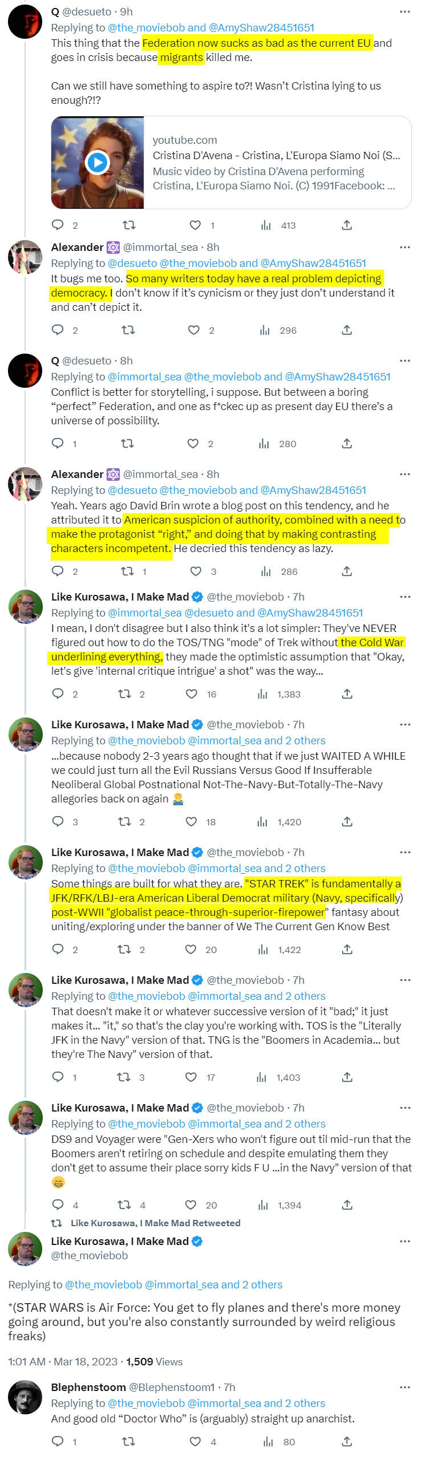
Task: Open more menu on the STAR WARS tweet
Action: [405, 1241]
